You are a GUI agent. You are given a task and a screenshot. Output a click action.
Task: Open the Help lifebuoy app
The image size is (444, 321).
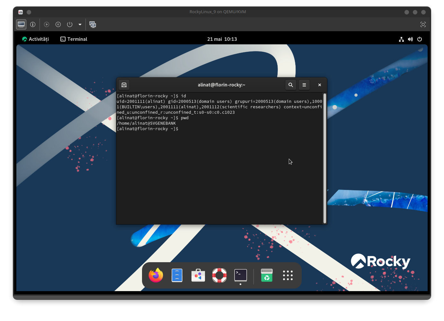pyautogui.click(x=219, y=275)
